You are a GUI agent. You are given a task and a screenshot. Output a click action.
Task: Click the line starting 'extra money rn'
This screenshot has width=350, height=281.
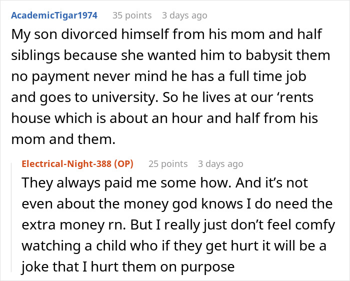click(x=178, y=225)
